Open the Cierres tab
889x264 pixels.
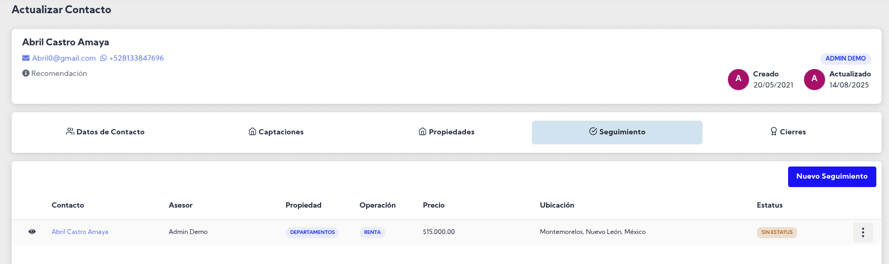(788, 132)
